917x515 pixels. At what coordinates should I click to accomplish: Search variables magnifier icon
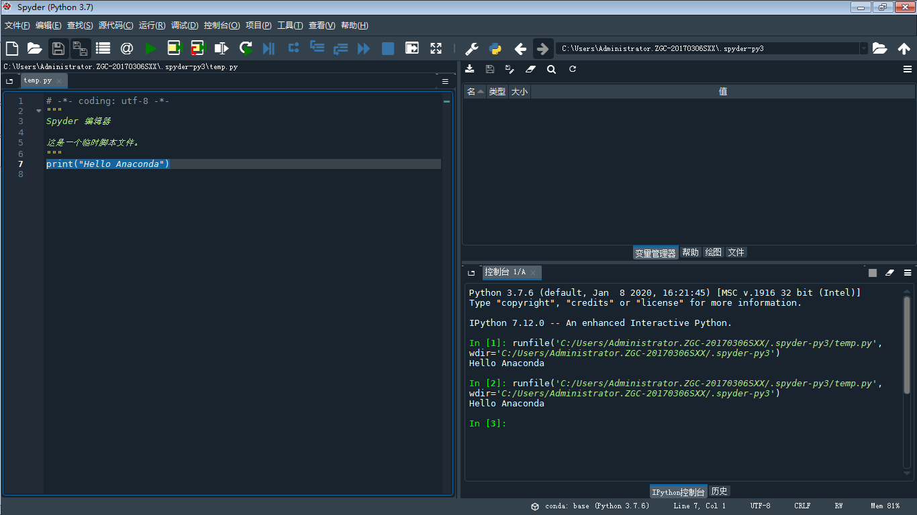(551, 69)
